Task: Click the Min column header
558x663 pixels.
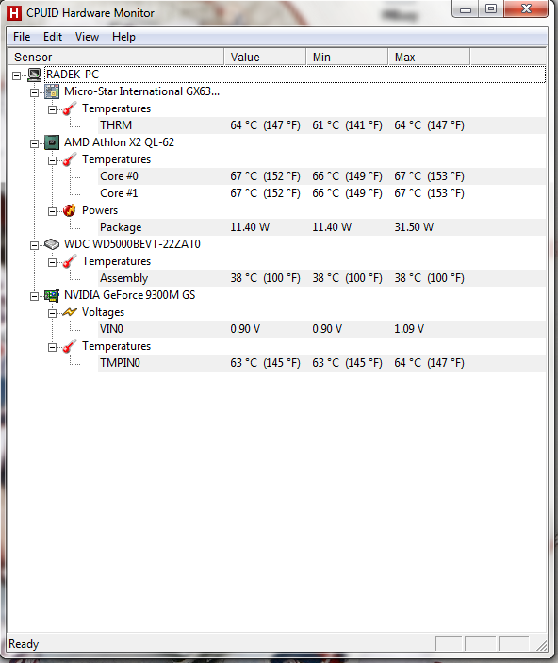Action: point(347,58)
